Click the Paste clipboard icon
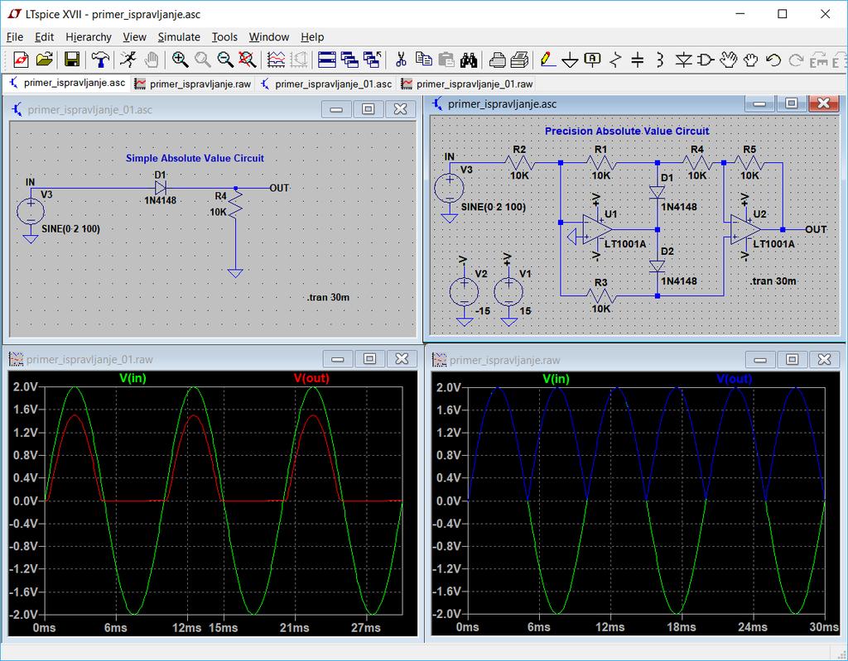Viewport: 848px width, 661px height. 446,60
